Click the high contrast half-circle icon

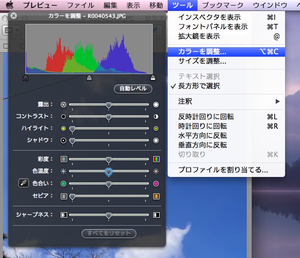tap(156, 116)
